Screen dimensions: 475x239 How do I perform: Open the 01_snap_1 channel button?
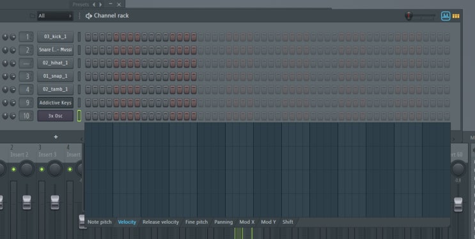(x=56, y=76)
